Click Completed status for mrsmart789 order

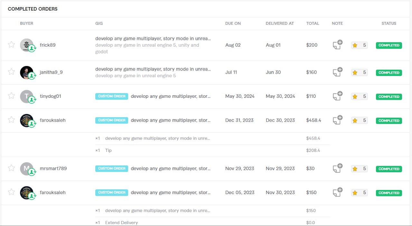(x=389, y=169)
